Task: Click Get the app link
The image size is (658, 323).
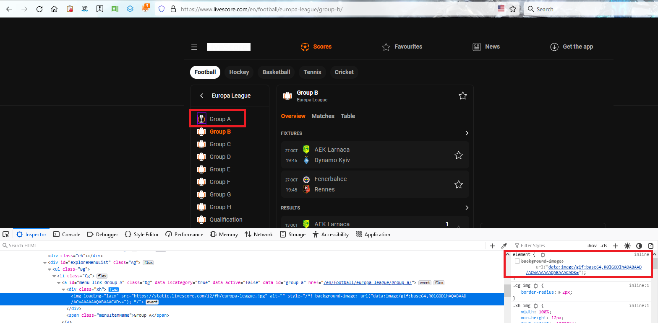Action: pos(572,47)
